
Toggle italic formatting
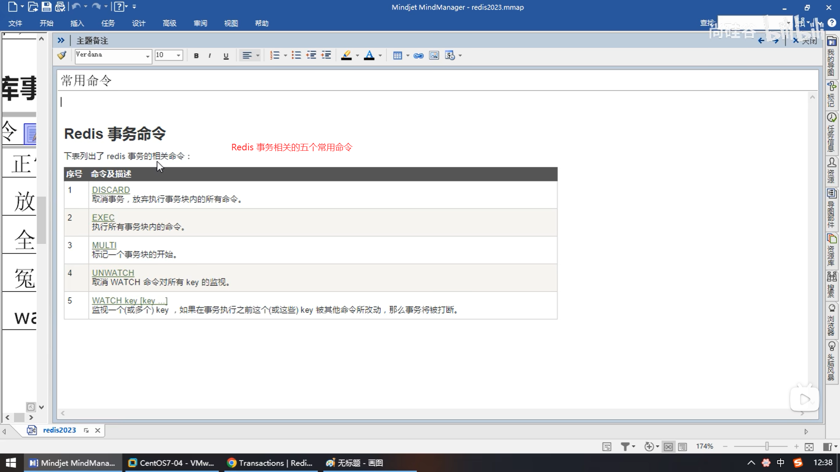click(210, 56)
